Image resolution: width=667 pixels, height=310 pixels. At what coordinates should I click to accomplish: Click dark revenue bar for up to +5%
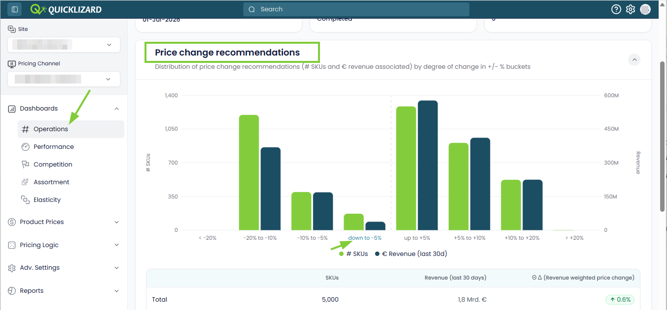coord(428,166)
